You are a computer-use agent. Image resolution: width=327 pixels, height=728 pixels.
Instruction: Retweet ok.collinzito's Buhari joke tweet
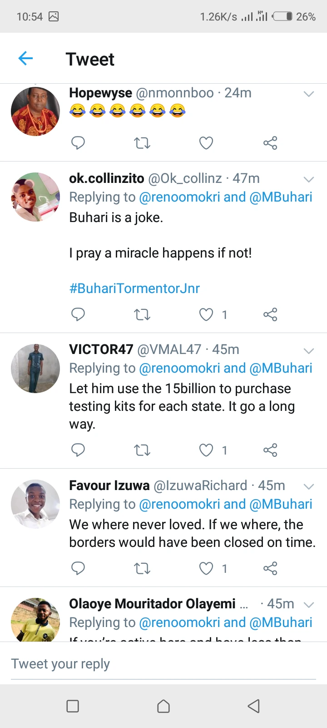(142, 314)
